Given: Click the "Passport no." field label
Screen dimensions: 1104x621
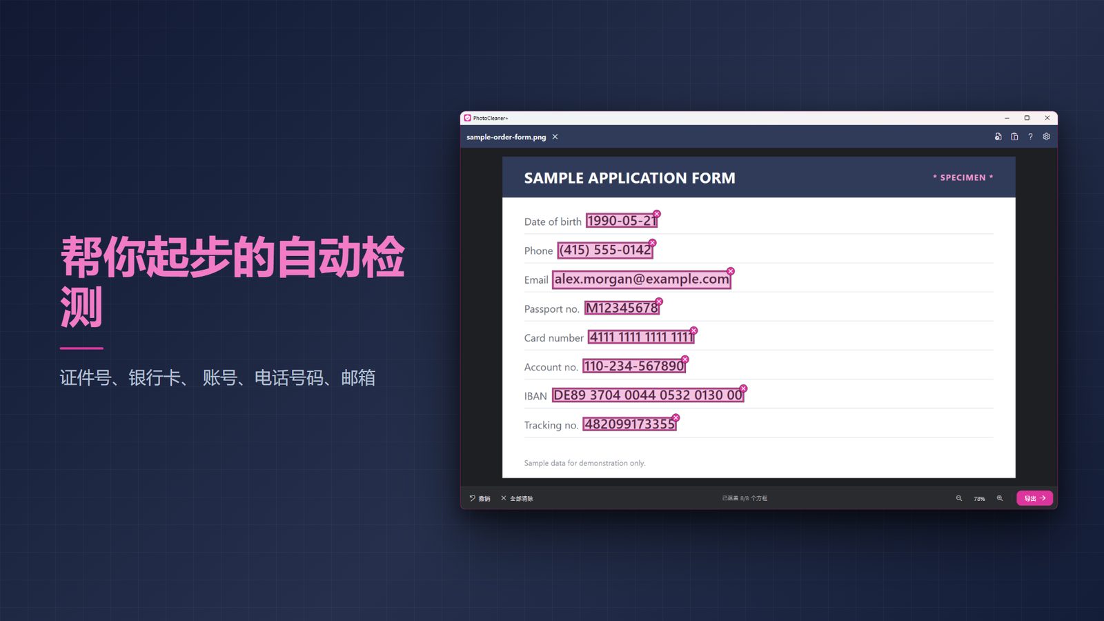Looking at the screenshot, I should coord(551,309).
